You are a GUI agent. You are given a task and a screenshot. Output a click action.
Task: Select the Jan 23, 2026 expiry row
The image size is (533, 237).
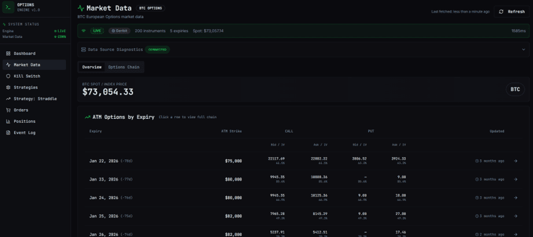coord(303,179)
